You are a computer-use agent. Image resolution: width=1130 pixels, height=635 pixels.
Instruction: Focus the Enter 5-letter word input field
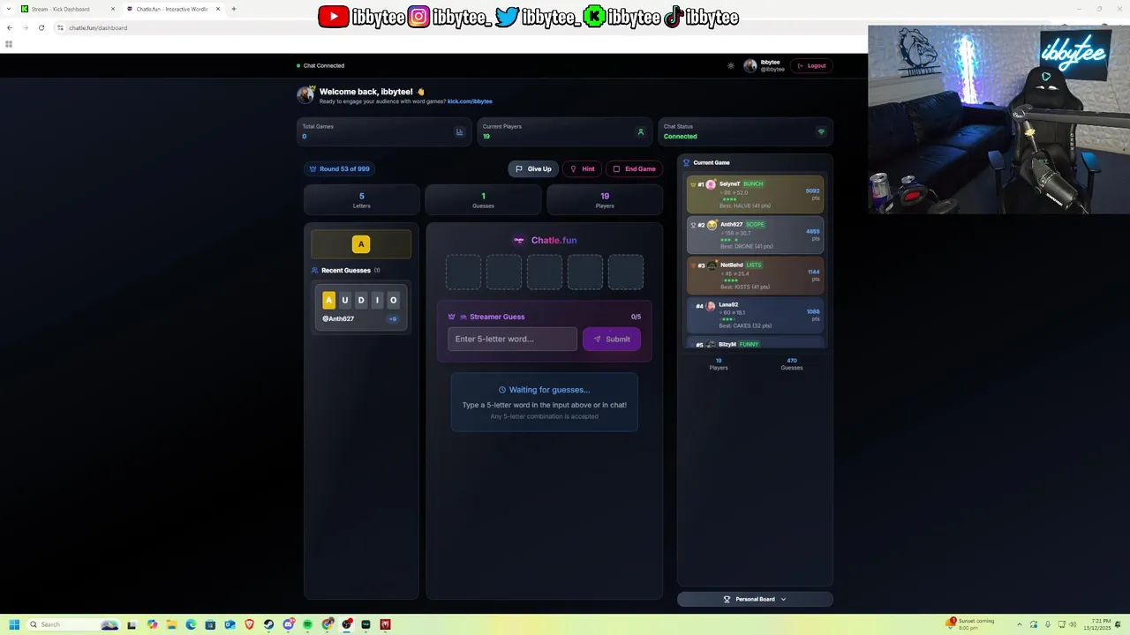(512, 339)
